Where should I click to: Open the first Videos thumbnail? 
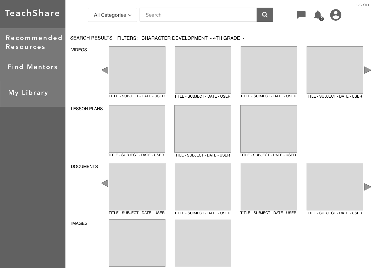137,70
